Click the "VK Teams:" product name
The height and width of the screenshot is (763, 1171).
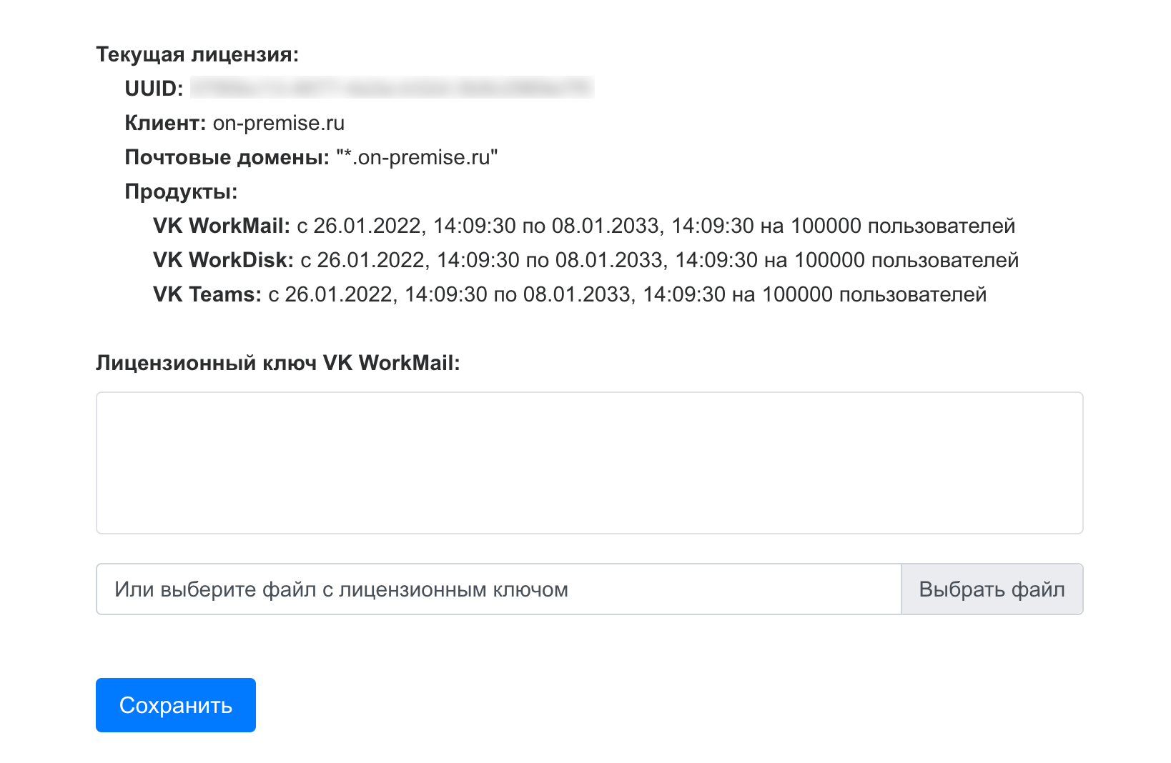point(207,294)
